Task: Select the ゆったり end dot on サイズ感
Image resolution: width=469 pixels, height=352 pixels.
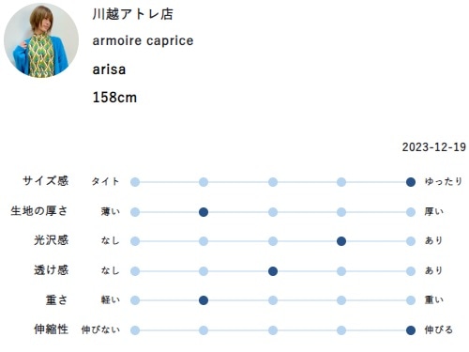Action: point(411,182)
